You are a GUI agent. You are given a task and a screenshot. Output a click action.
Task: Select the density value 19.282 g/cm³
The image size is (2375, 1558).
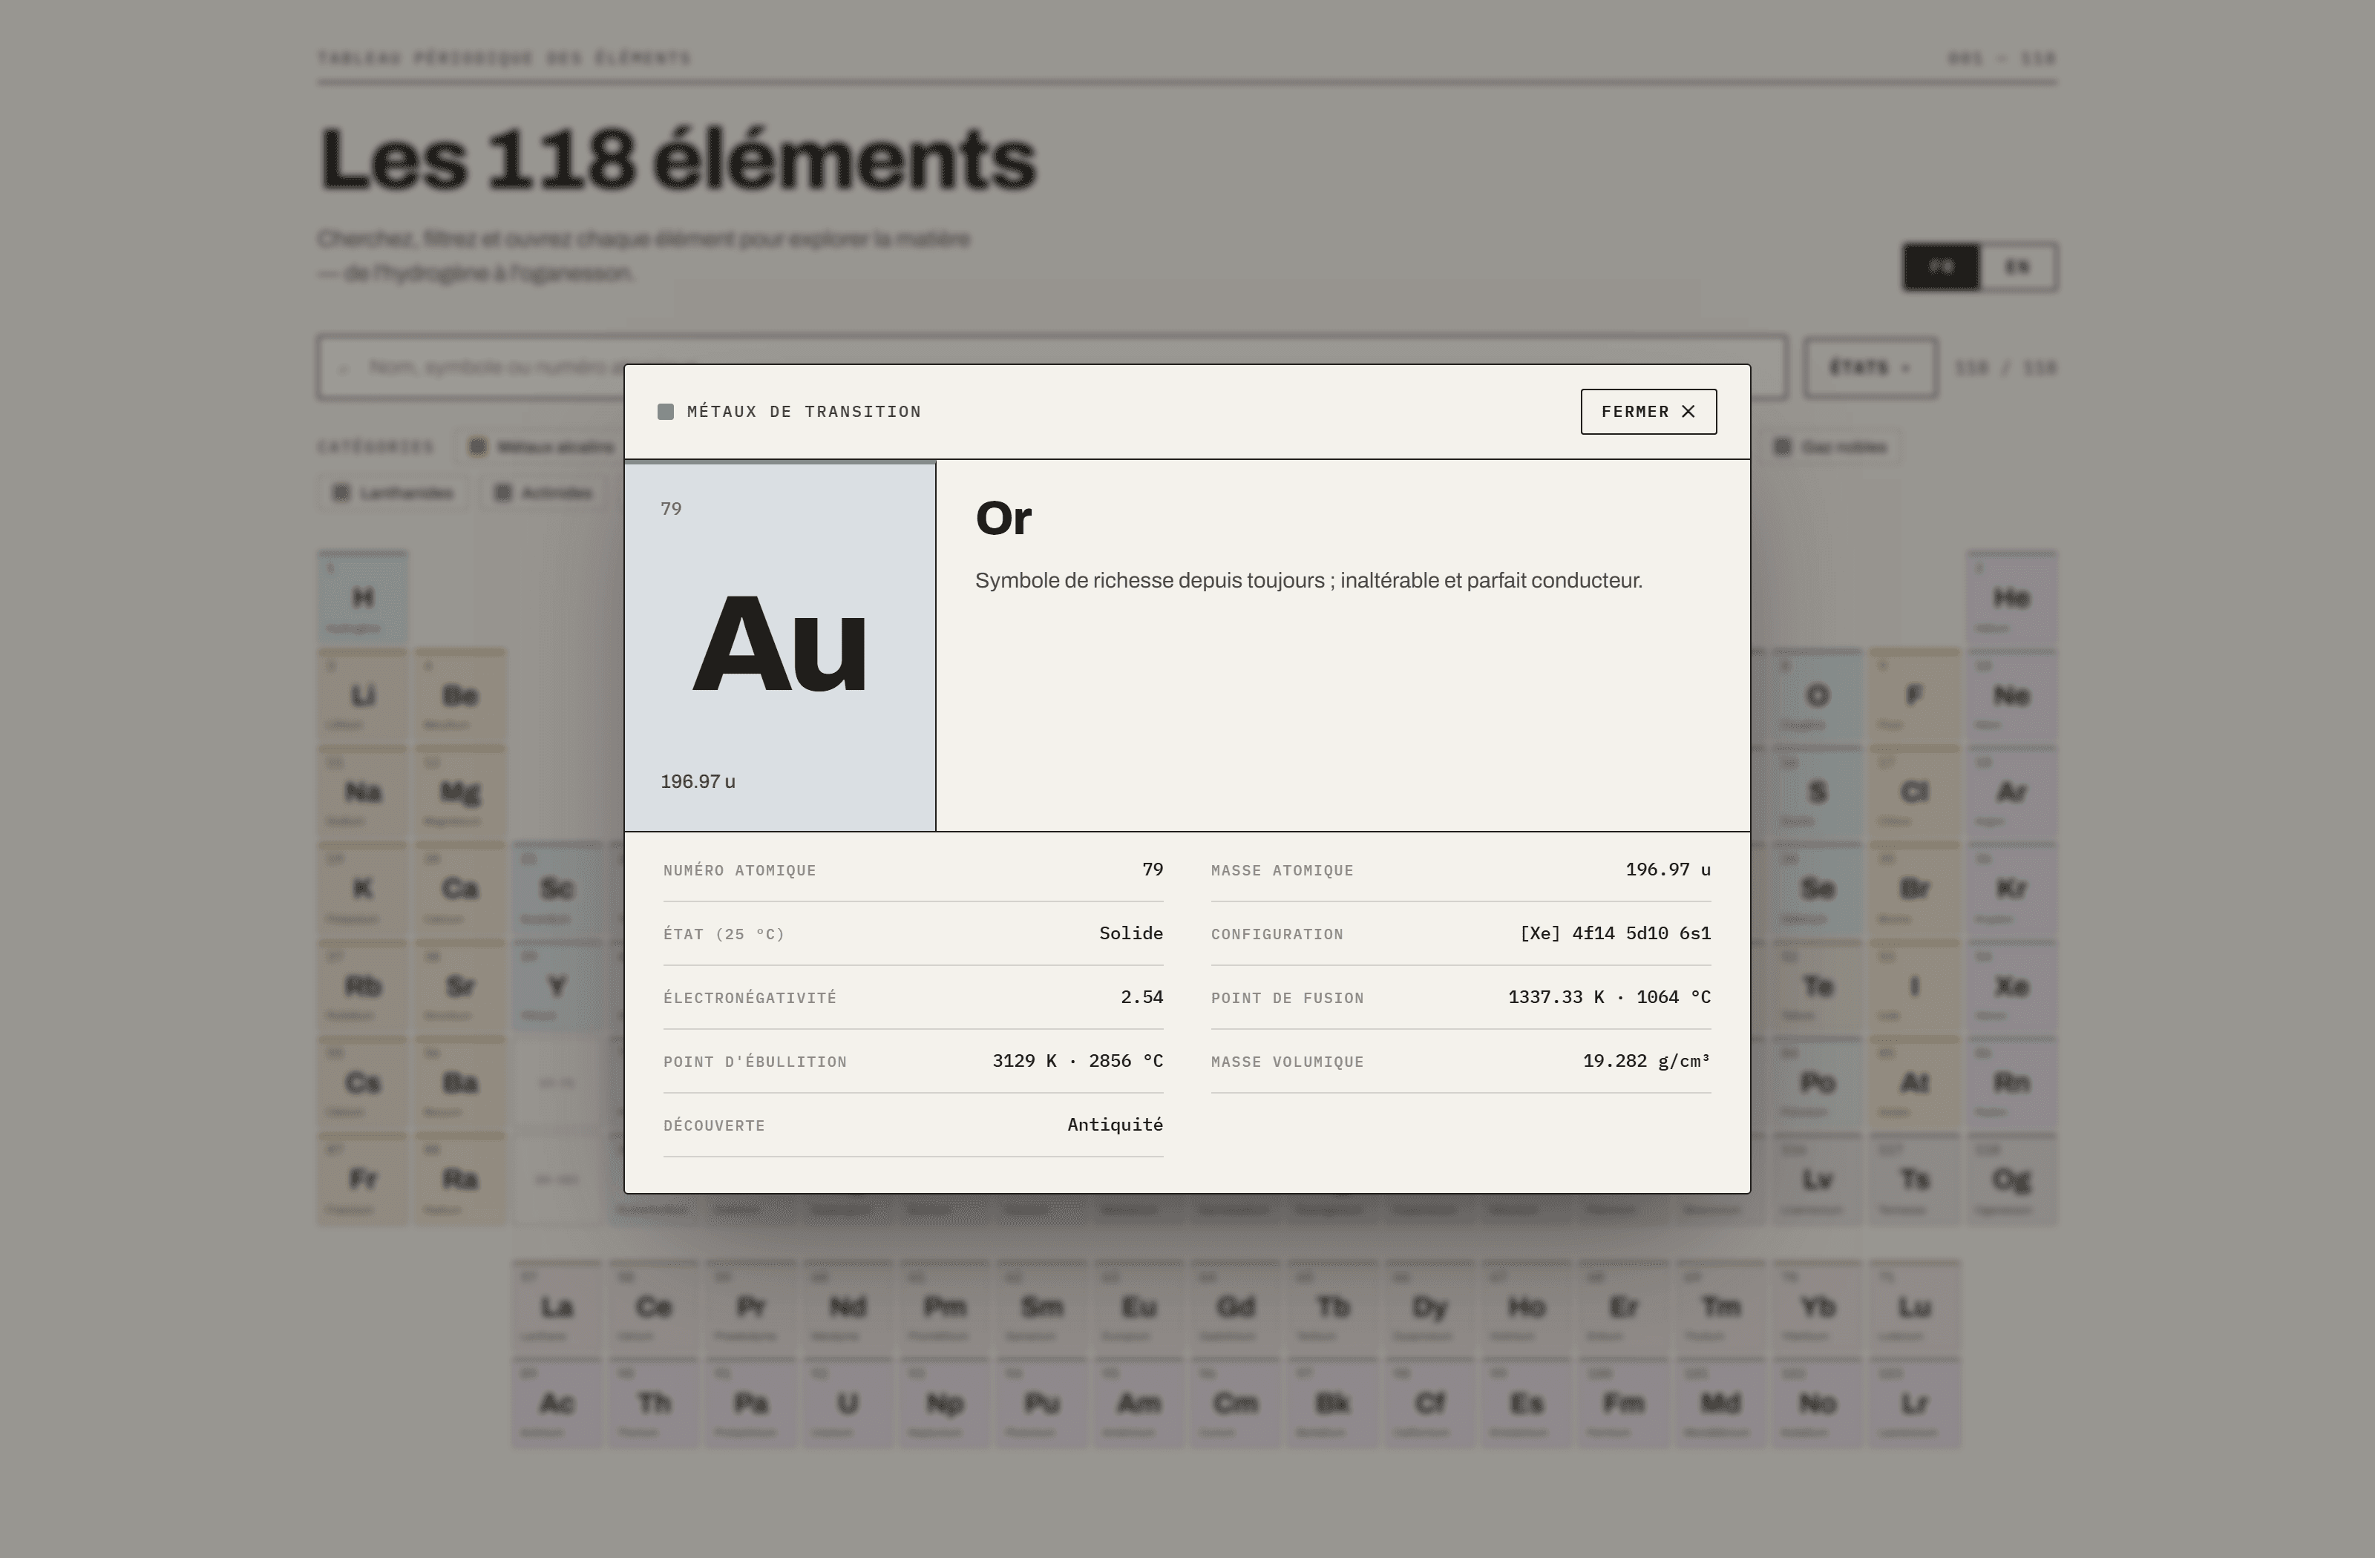click(x=1646, y=1061)
